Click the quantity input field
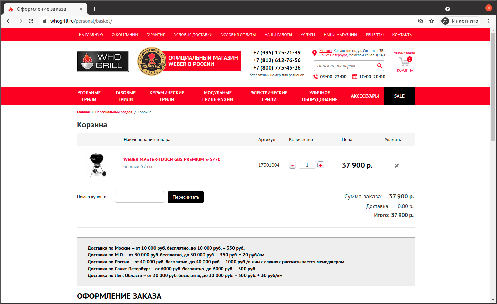 [307, 165]
